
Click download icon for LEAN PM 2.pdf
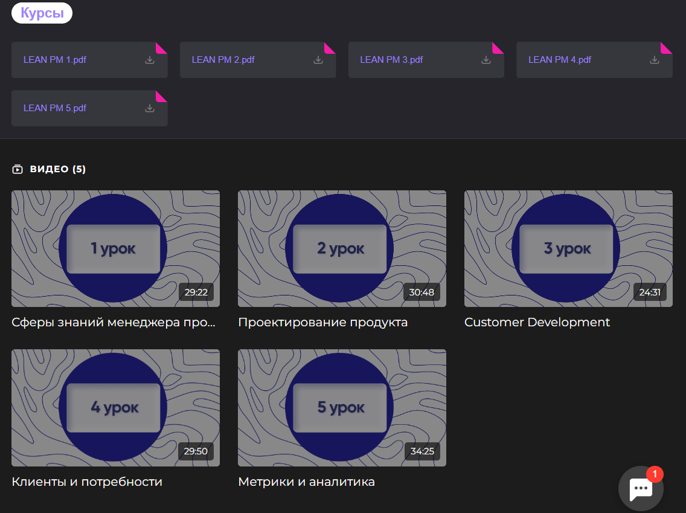tap(318, 60)
